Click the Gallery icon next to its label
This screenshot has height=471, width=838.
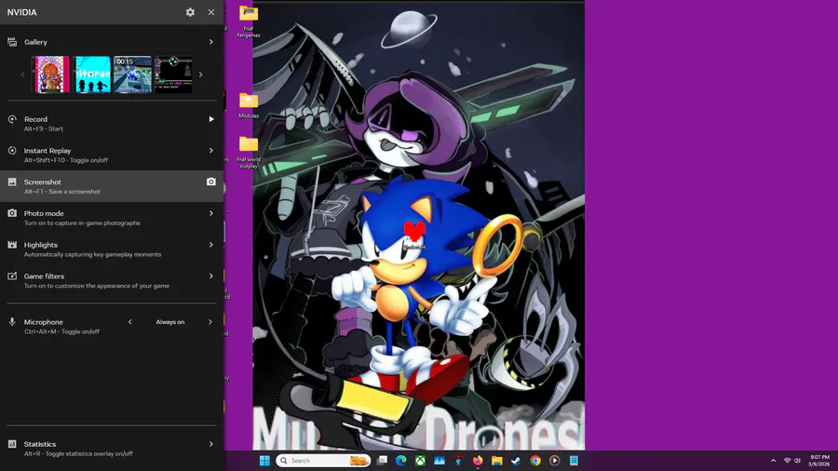(12, 42)
